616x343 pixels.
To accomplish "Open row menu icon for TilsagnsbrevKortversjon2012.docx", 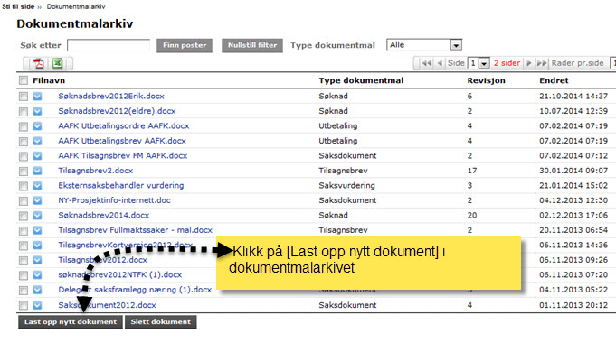I will 37,245.
